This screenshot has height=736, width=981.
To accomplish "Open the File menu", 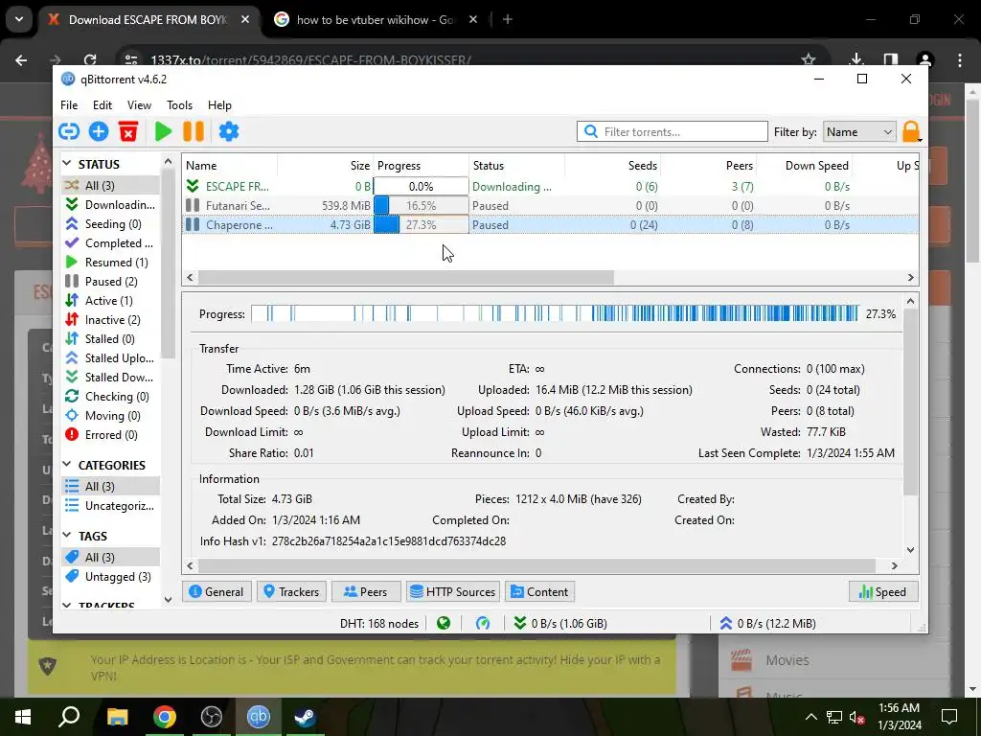I will point(69,105).
